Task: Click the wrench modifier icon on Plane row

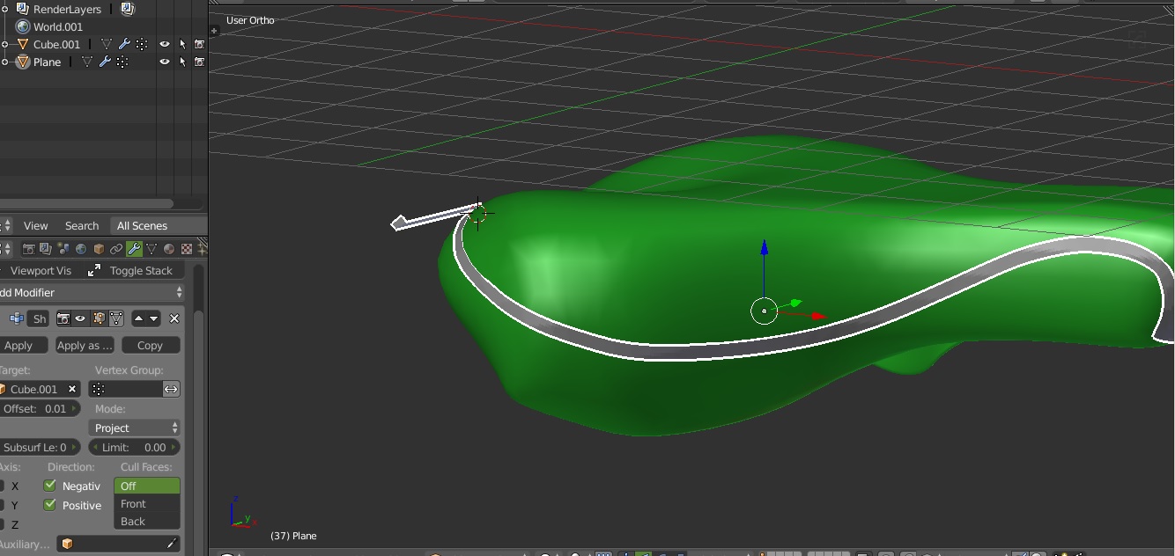Action: point(105,62)
